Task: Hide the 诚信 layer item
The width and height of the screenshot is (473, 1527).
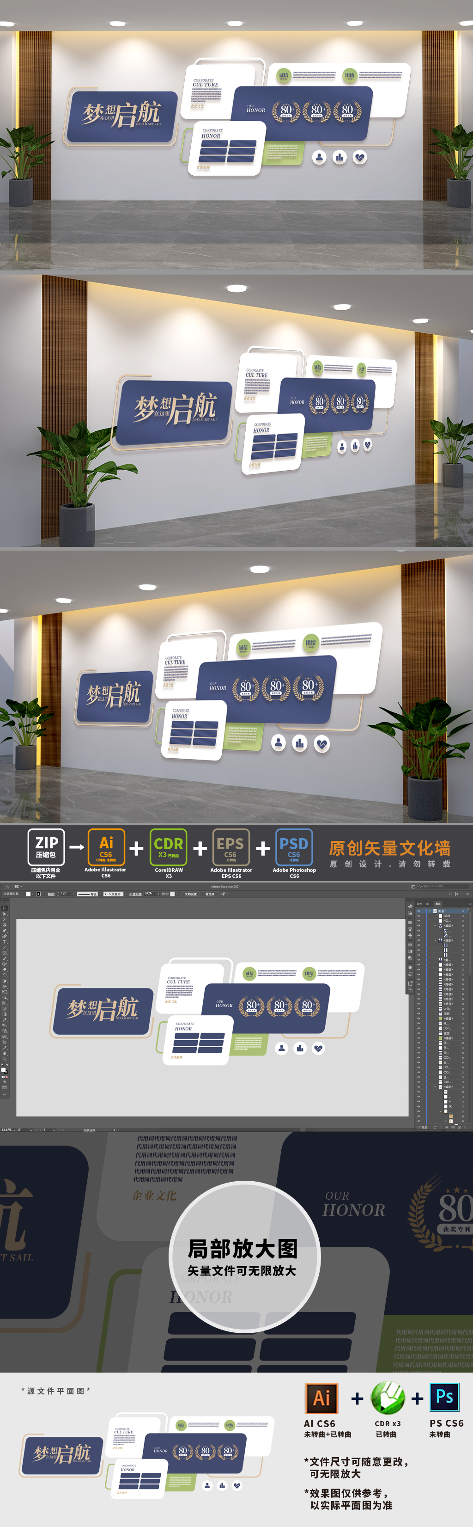Action: tap(418, 1034)
